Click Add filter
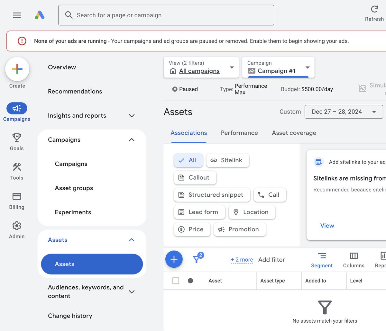Image resolution: width=386 pixels, height=331 pixels. click(271, 260)
